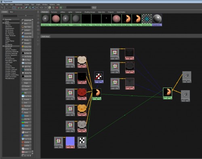Viewport: 202px width, 159px height.
Task: Create an Ocean Shader node
Action: pos(26,37)
